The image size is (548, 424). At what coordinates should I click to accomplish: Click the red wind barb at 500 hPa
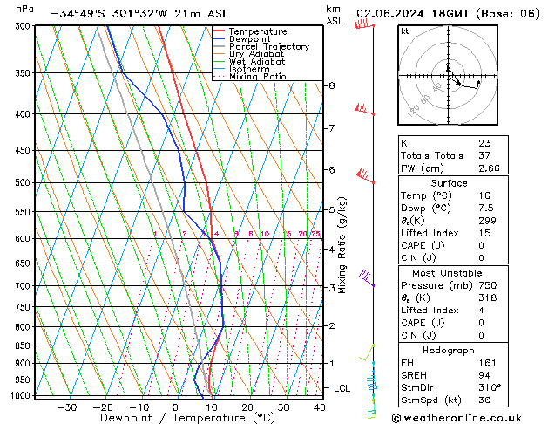[366, 176]
